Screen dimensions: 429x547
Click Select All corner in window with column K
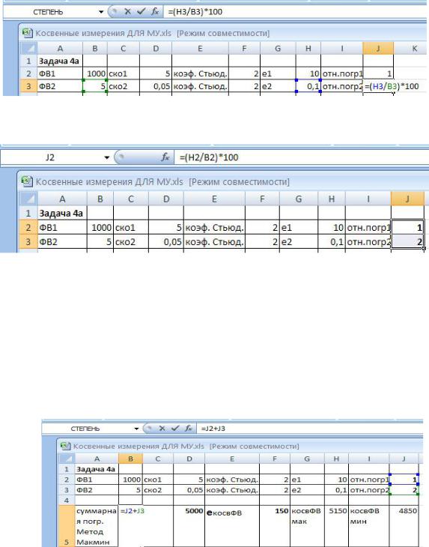tap(28, 48)
